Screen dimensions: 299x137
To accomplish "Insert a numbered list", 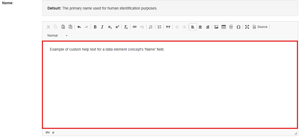I will point(151,27).
